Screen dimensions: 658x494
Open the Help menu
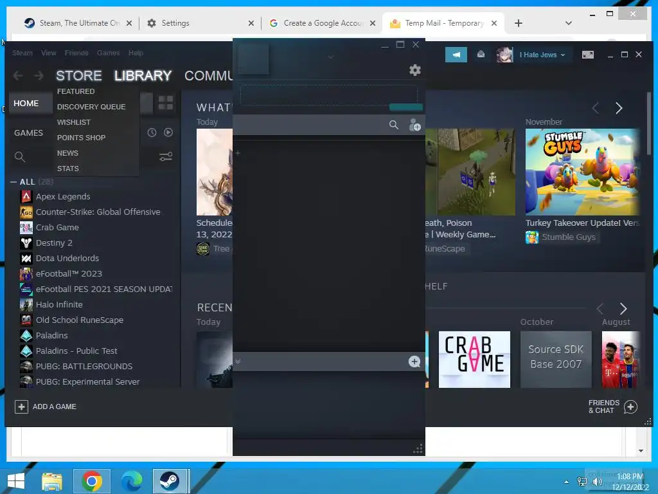tap(136, 53)
